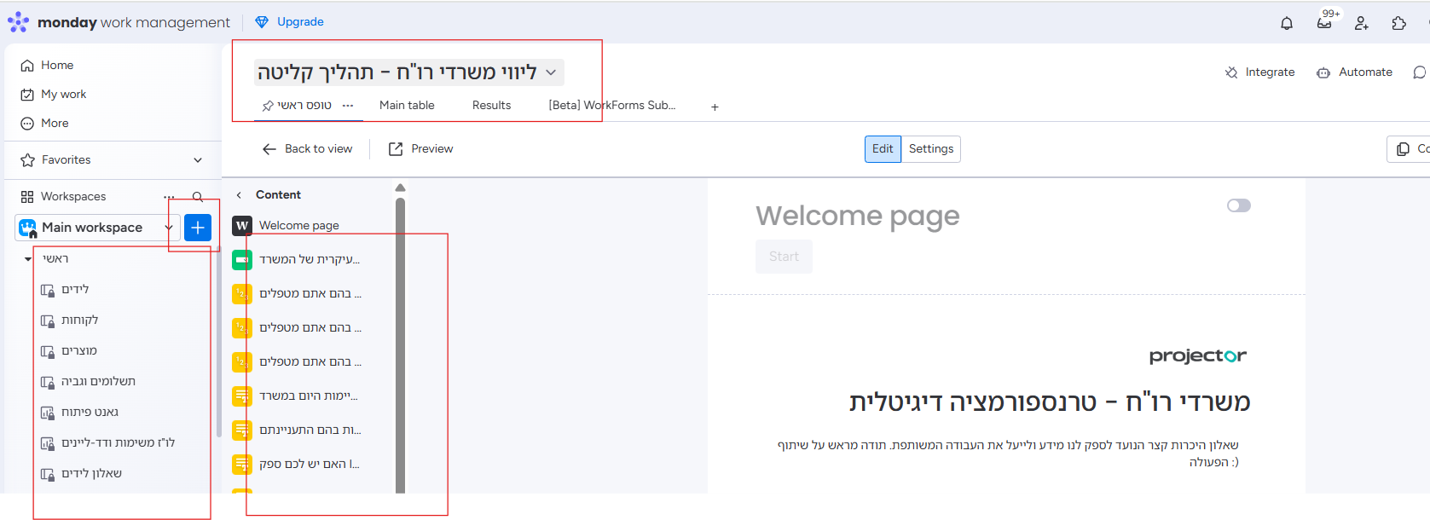Viewport: 1430px width, 520px height.
Task: Click the Welcome page W icon
Action: (x=242, y=226)
